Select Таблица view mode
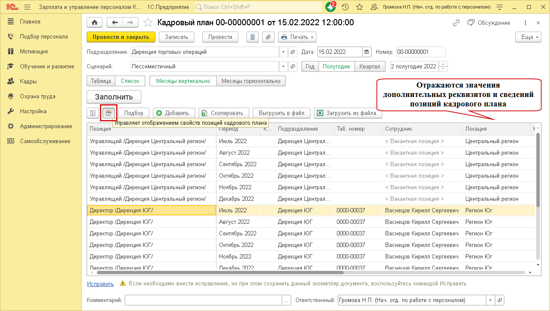The width and height of the screenshot is (550, 311). pyautogui.click(x=101, y=81)
